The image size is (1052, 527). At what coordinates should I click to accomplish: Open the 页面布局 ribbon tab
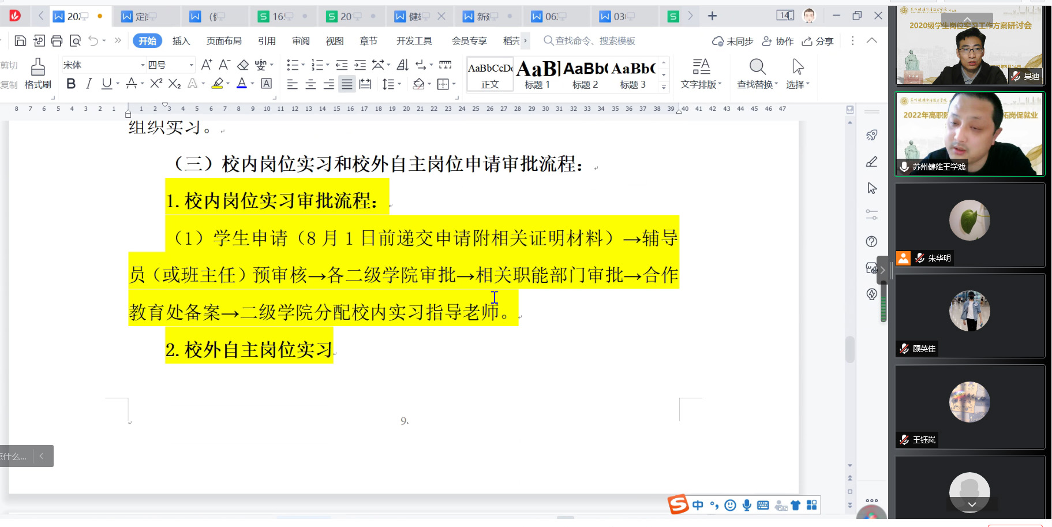click(x=224, y=41)
